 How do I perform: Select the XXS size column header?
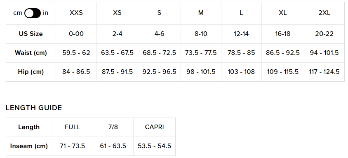76,13
